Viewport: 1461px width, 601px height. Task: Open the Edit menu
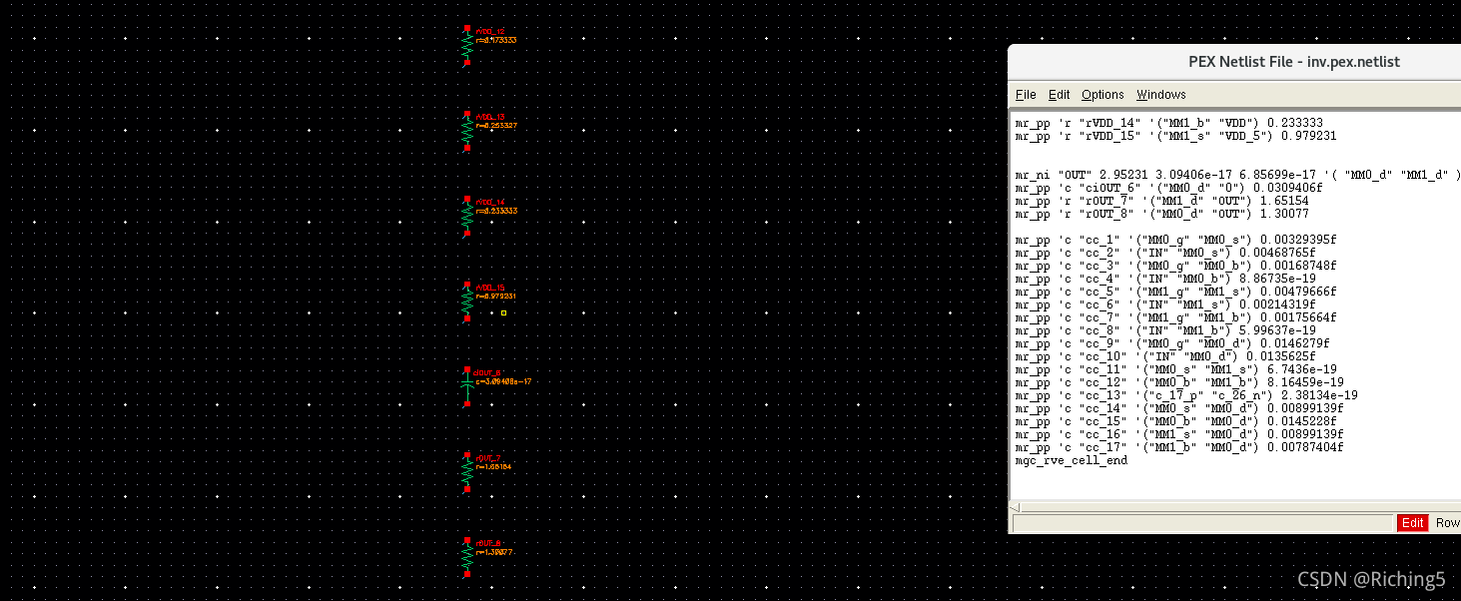coord(1059,95)
